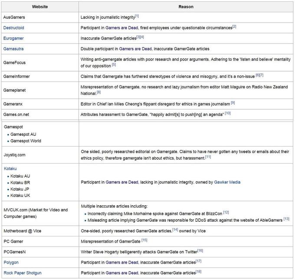This screenshot has width=295, height=279.
Task: Select the Games.on.net cell text
Action: (x=16, y=115)
